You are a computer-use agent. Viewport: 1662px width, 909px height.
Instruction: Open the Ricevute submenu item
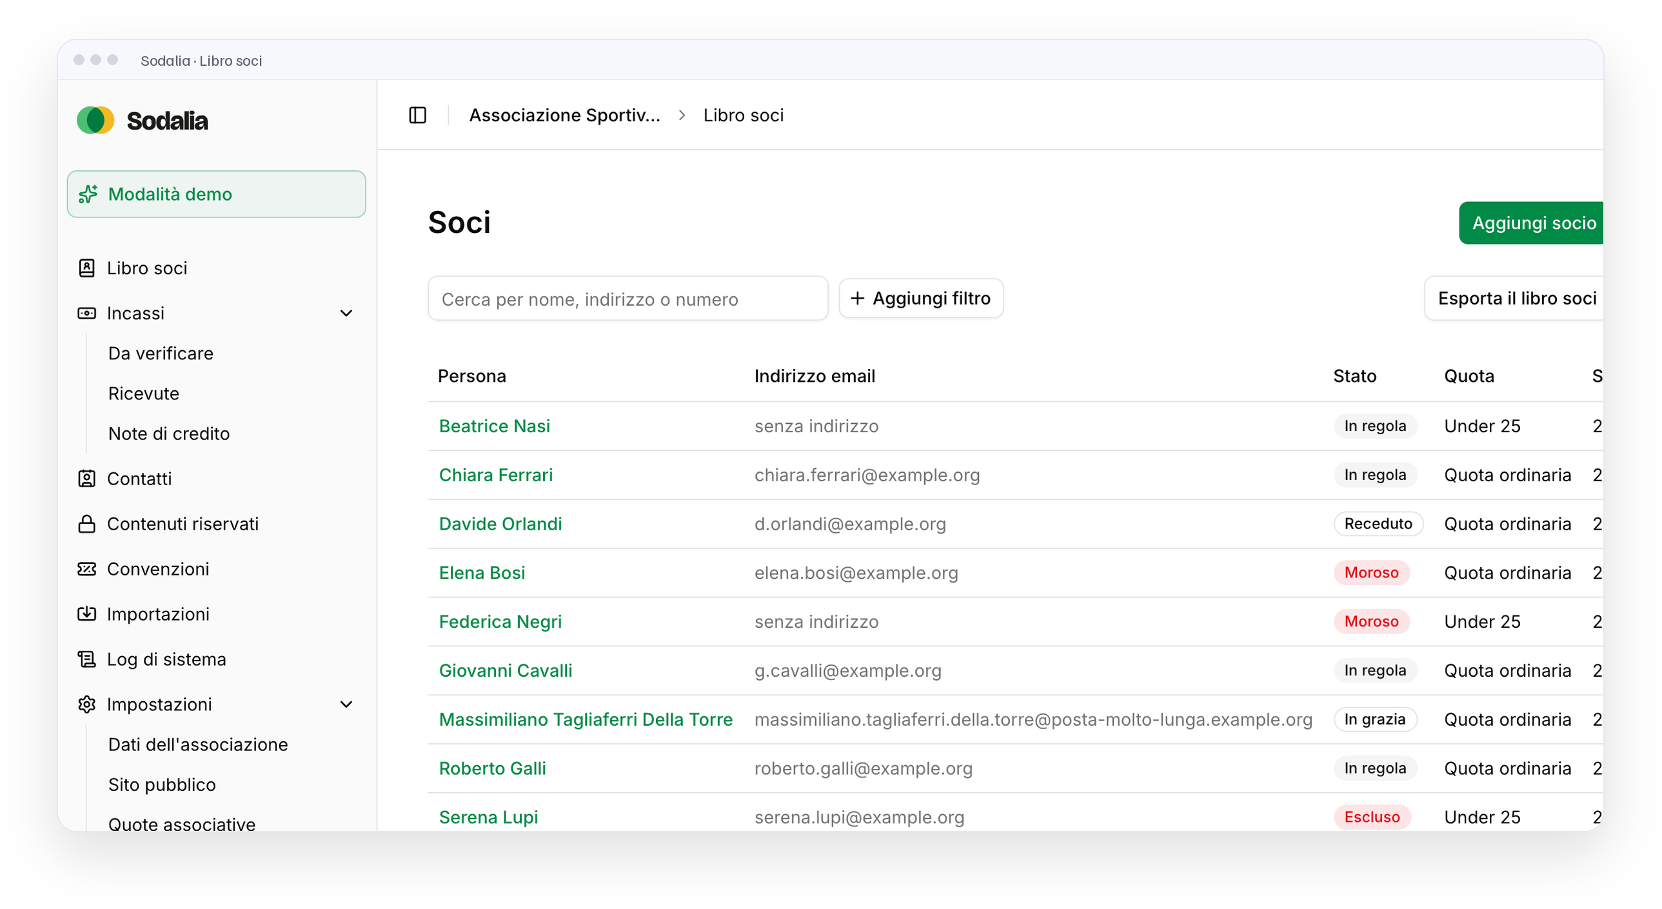pyautogui.click(x=144, y=393)
